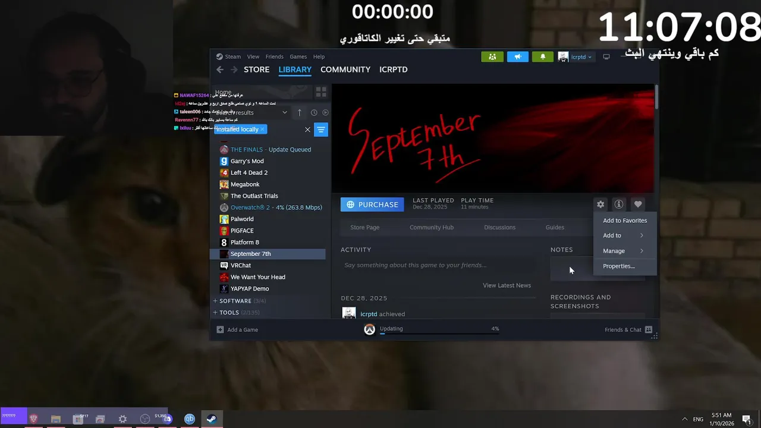Open the friends group green button
The width and height of the screenshot is (761, 428).
(492, 56)
